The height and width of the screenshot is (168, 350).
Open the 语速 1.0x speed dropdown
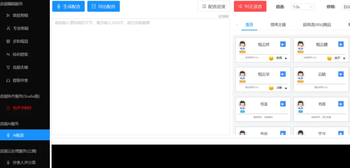[x=303, y=7]
